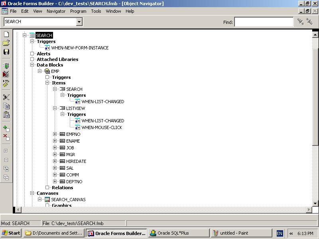Click the green plus Create icon
This screenshot has height=239, width=319.
[6, 129]
